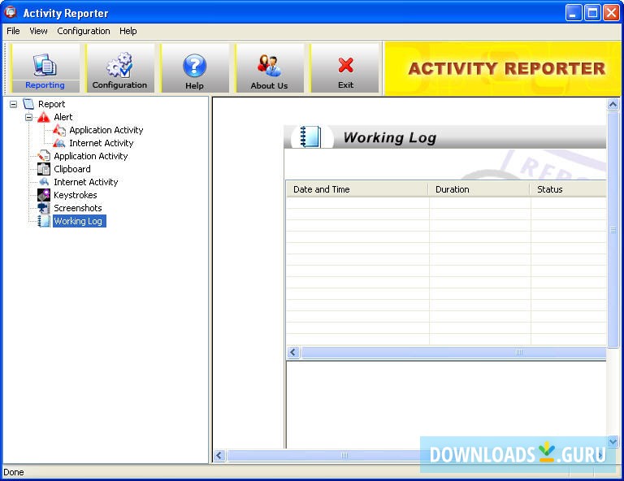
Task: Click the Configuration gears toolbar icon
Action: [119, 65]
